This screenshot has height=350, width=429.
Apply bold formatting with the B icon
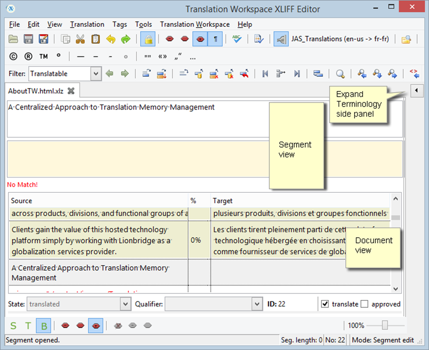pyautogui.click(x=43, y=326)
